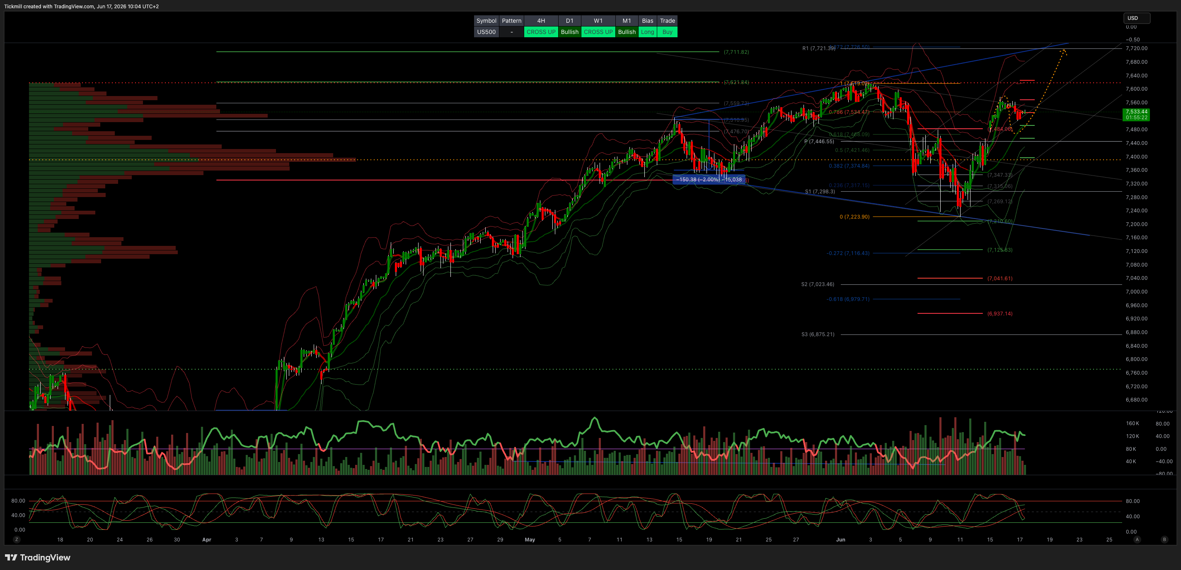Select the M1 column header
Screen dimensions: 1181x570
click(627, 21)
